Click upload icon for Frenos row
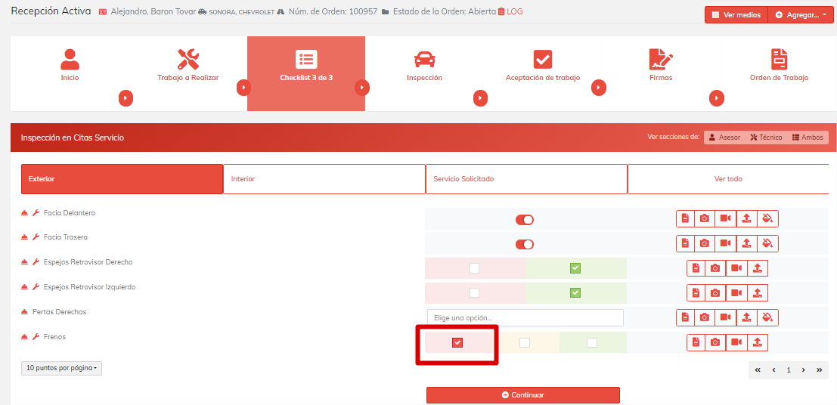The width and height of the screenshot is (837, 405). (x=757, y=342)
